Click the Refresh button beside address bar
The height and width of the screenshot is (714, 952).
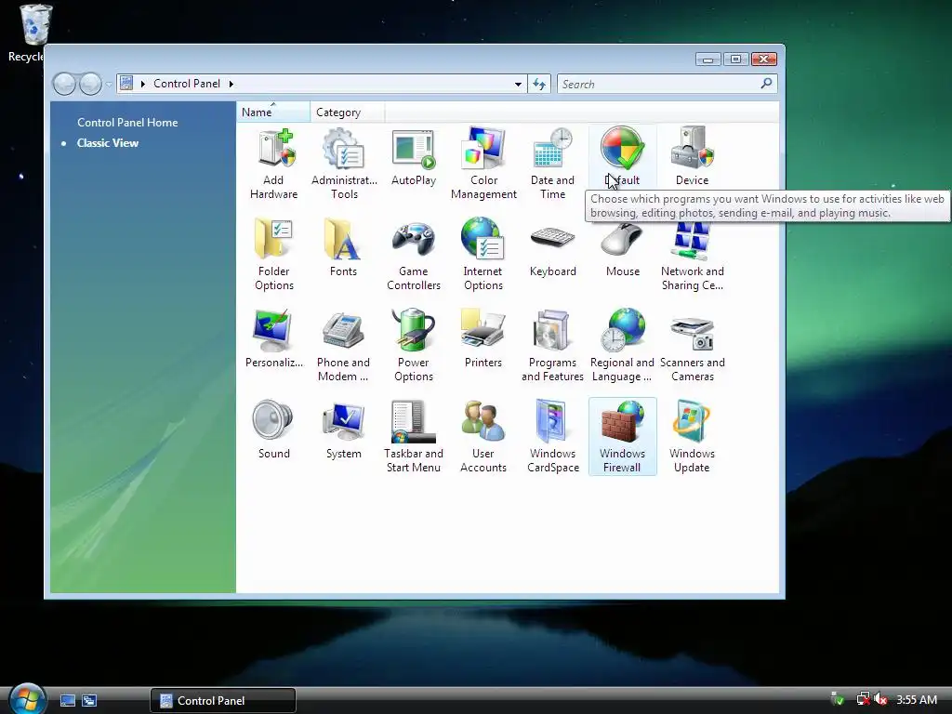539,85
